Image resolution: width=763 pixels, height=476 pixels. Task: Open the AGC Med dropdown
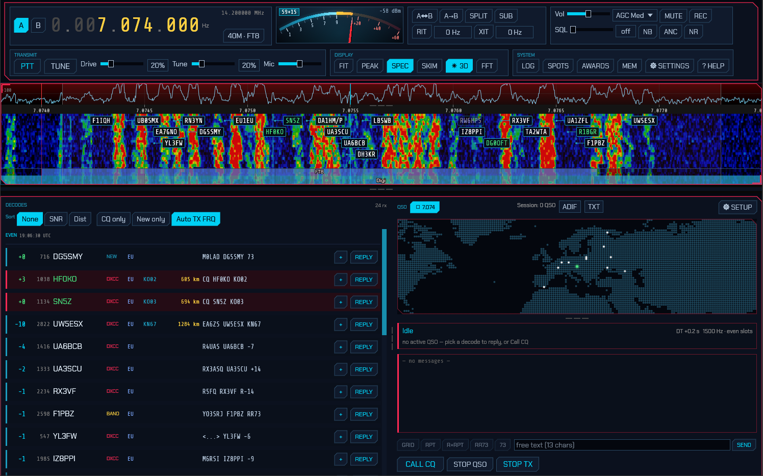pos(634,15)
